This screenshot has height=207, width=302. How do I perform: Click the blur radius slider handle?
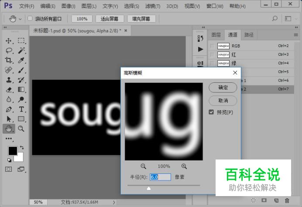tap(149, 188)
